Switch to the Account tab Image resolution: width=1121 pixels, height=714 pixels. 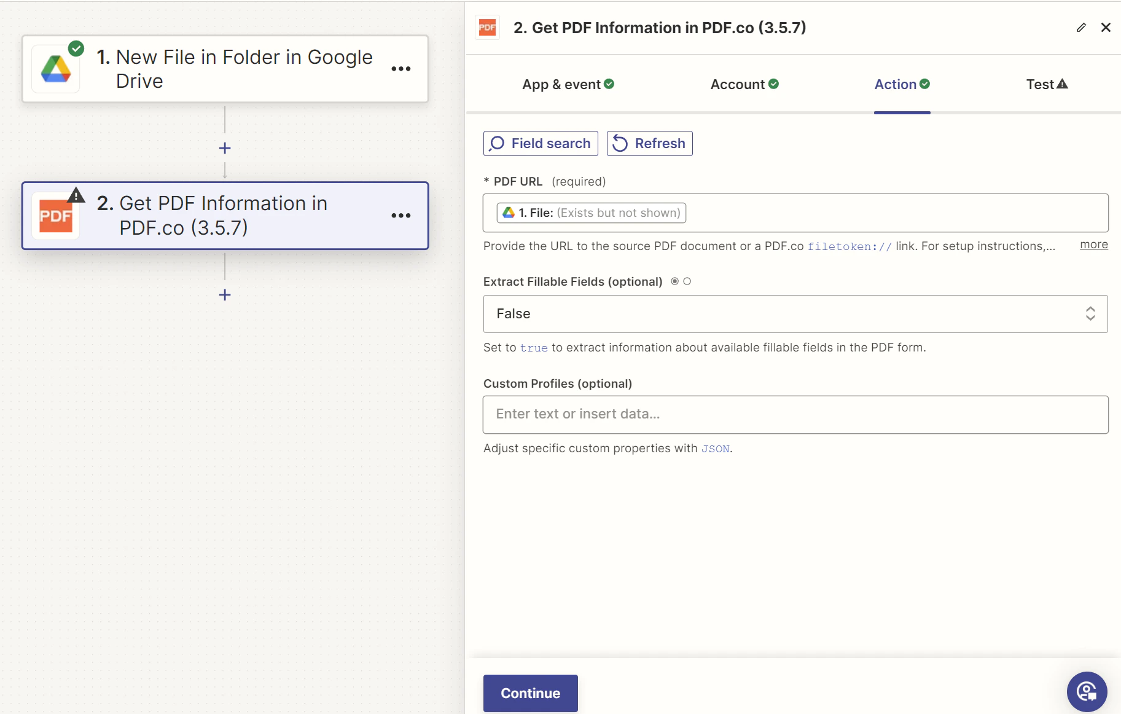coord(744,84)
